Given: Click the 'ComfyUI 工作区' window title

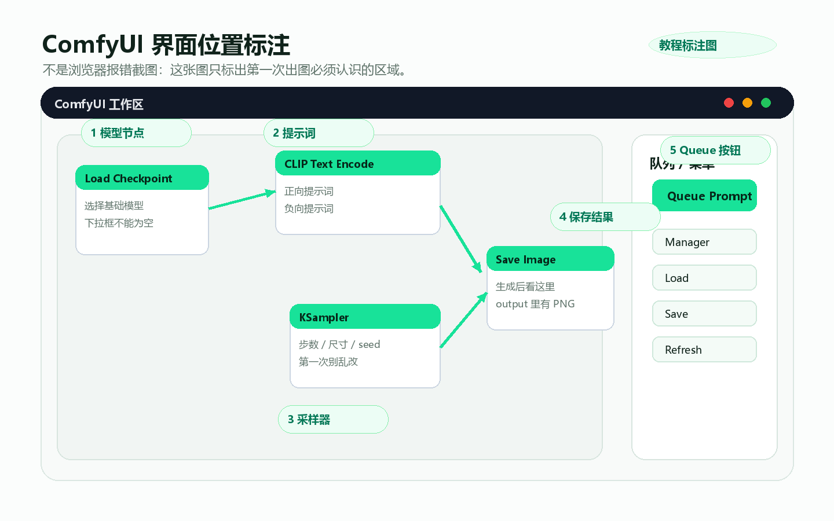Looking at the screenshot, I should point(98,104).
